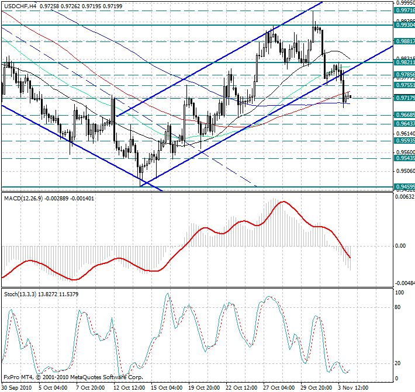The image size is (415, 392).
Task: Click the 0.9930 price level label
Action: pyautogui.click(x=404, y=25)
